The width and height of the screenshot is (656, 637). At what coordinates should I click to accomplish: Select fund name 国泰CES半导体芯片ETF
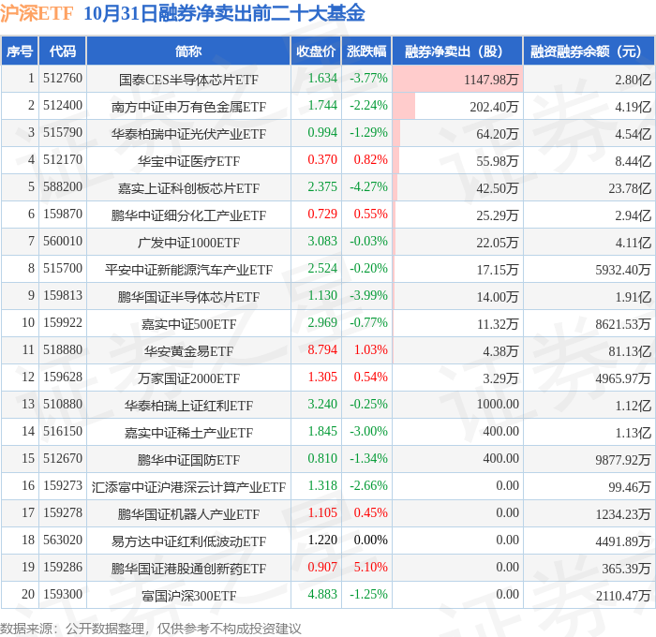188,79
